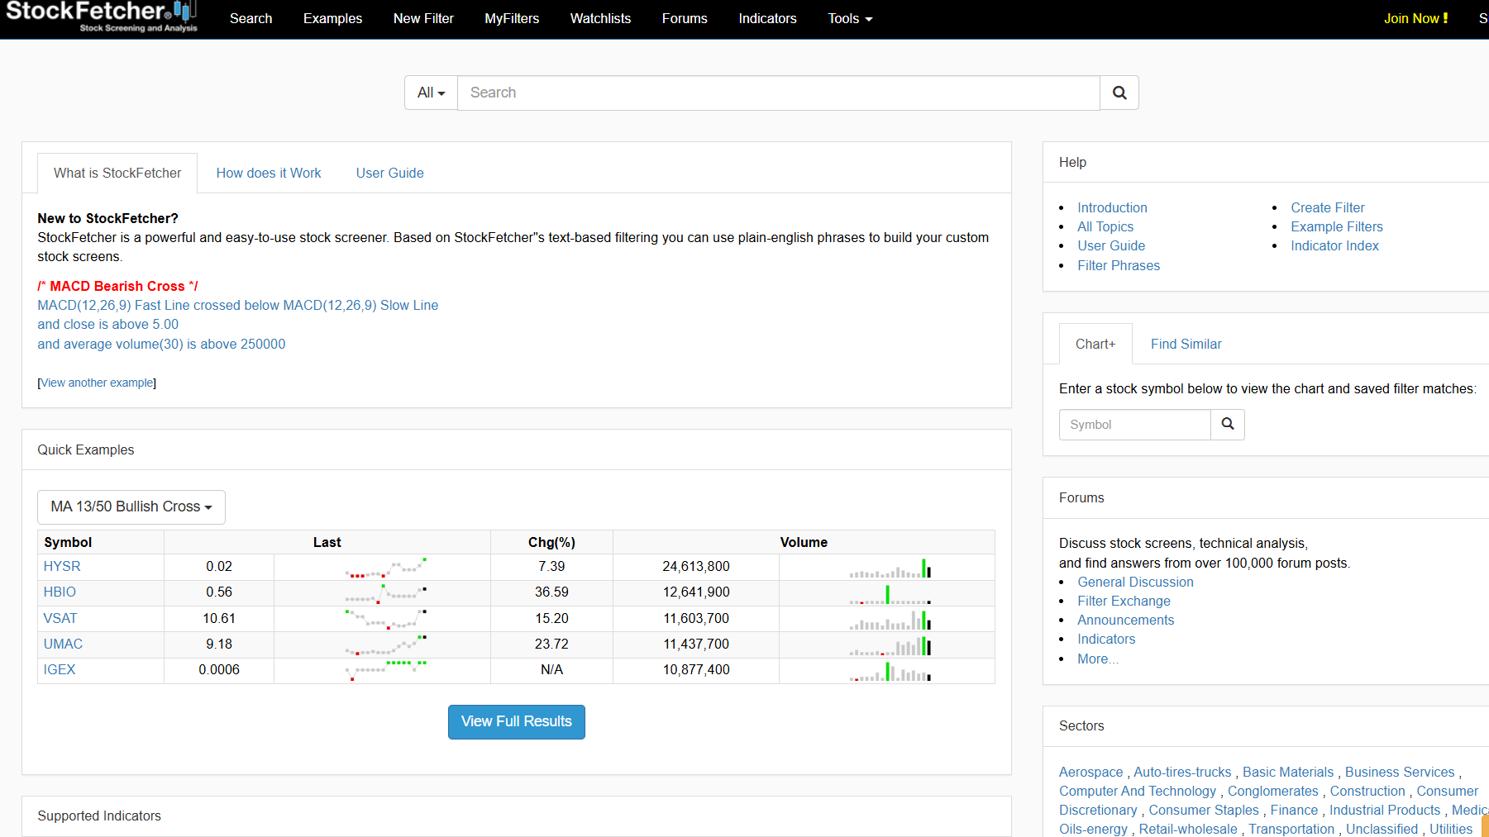
Task: Click the VSAT volume value 11,603,700
Action: [696, 618]
